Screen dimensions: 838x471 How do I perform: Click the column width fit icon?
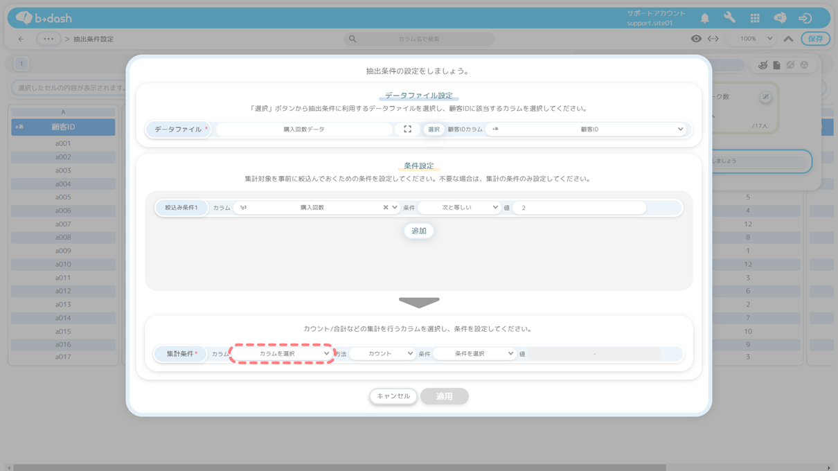pos(713,39)
